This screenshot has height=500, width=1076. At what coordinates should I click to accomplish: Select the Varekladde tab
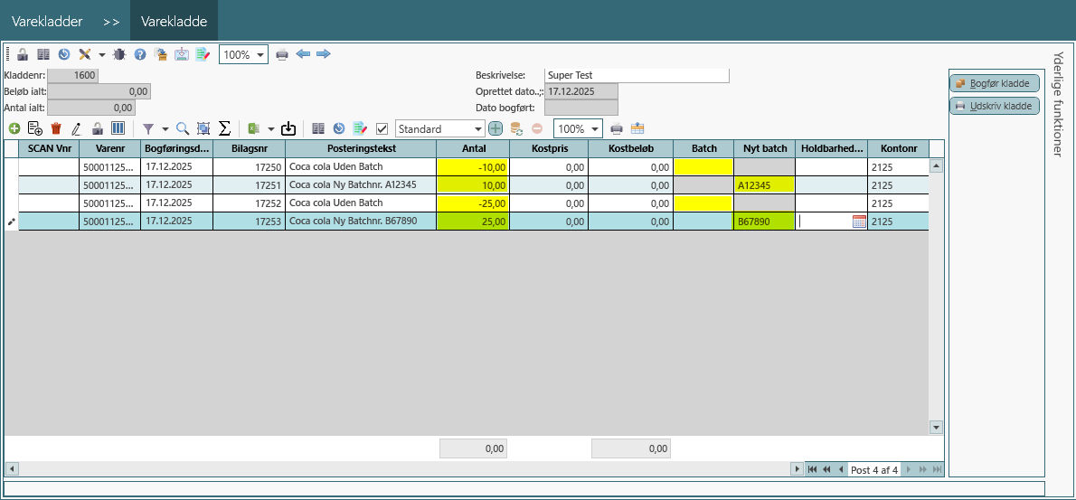pyautogui.click(x=174, y=20)
